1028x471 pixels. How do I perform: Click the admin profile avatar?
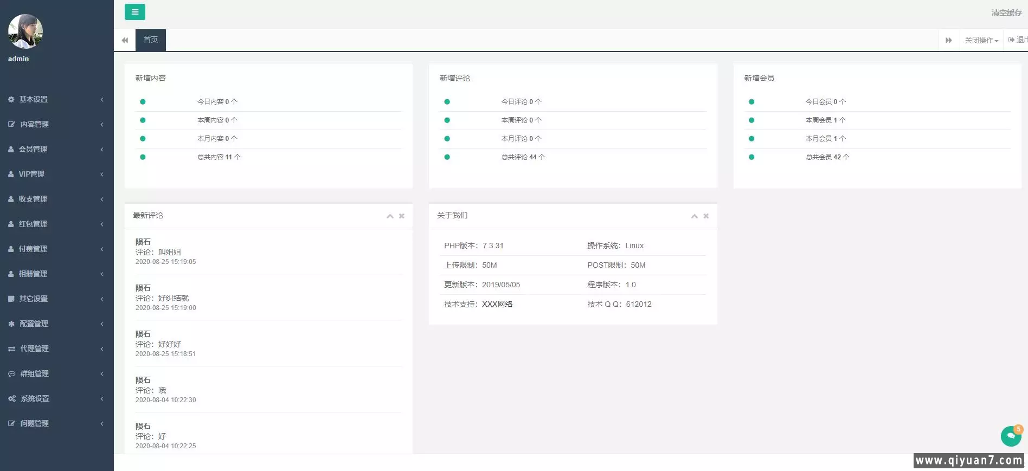pos(25,31)
